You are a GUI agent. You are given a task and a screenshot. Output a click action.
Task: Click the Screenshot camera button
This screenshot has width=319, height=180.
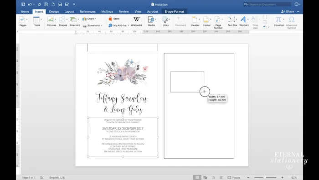pos(93,25)
